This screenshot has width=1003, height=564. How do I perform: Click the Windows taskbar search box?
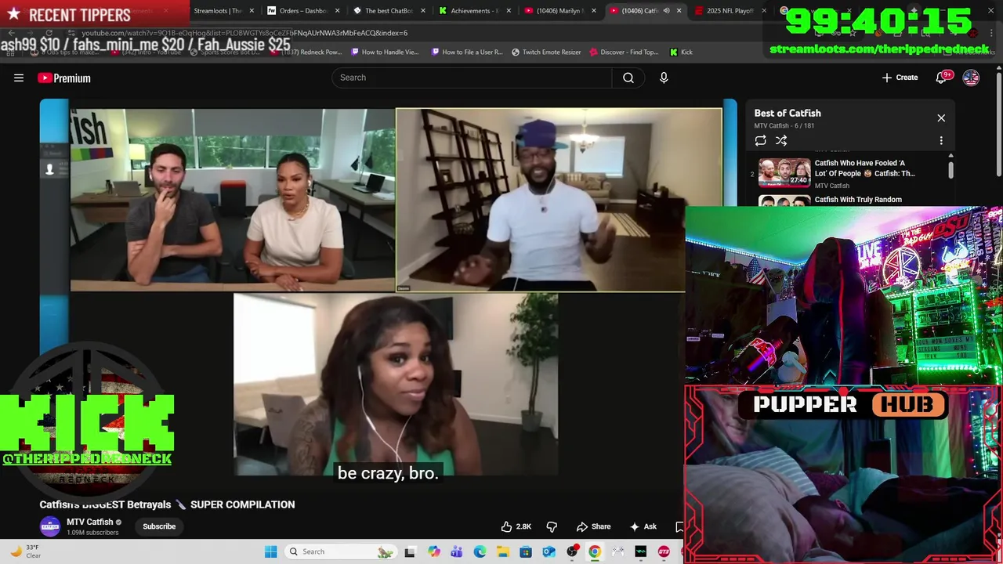[x=341, y=551]
